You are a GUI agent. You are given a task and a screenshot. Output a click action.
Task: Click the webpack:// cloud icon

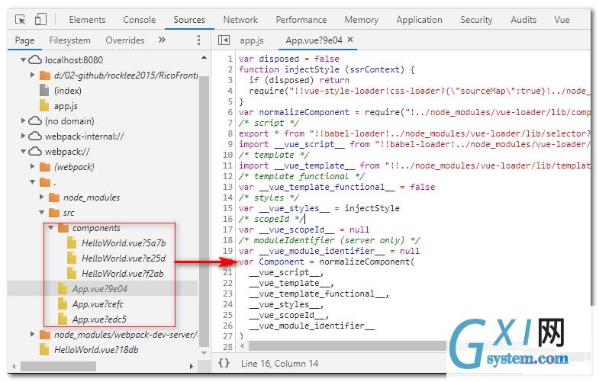point(35,152)
